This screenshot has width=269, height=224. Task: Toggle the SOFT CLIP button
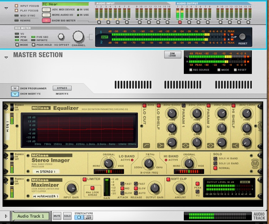[x=168, y=179]
